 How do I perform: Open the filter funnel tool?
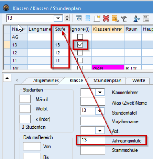124,18
